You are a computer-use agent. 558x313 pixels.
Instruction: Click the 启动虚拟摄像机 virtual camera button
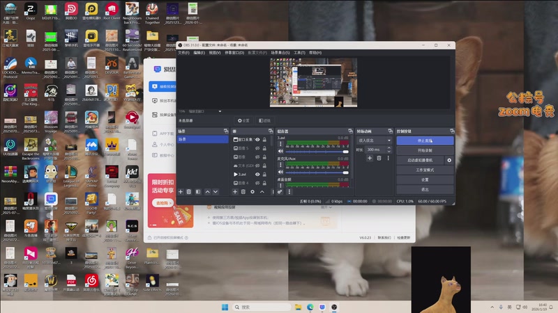[420, 161]
